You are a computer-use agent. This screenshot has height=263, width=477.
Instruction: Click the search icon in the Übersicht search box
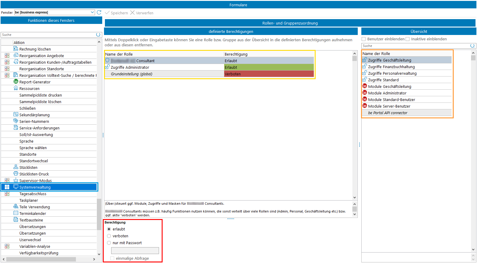pos(472,46)
